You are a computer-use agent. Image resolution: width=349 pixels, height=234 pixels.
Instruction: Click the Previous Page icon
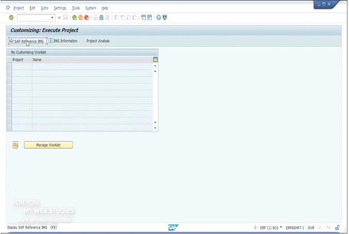(x=123, y=18)
